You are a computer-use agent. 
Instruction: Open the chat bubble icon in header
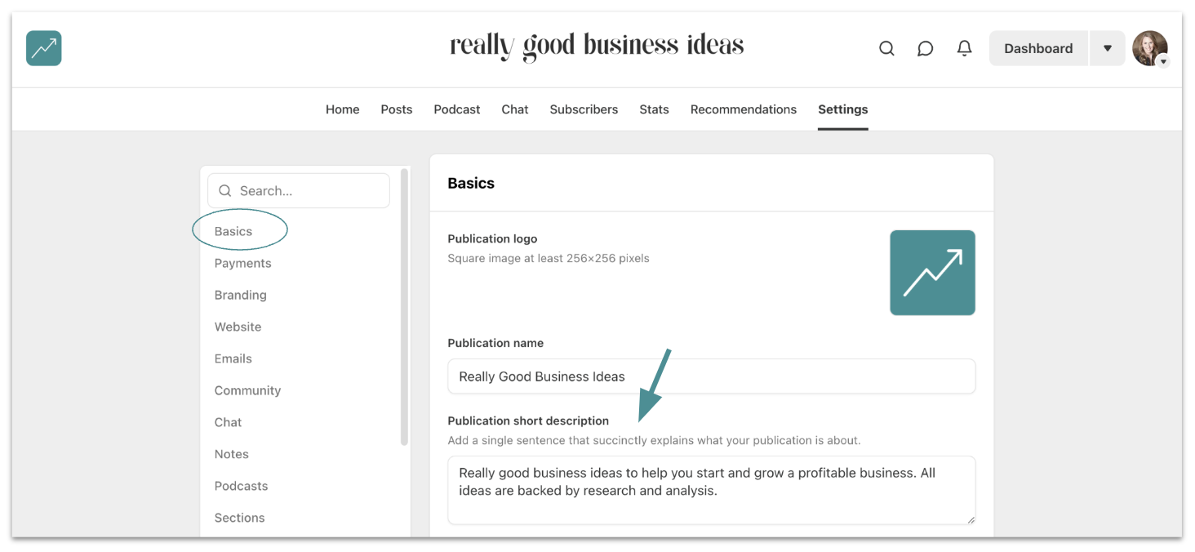pos(925,48)
